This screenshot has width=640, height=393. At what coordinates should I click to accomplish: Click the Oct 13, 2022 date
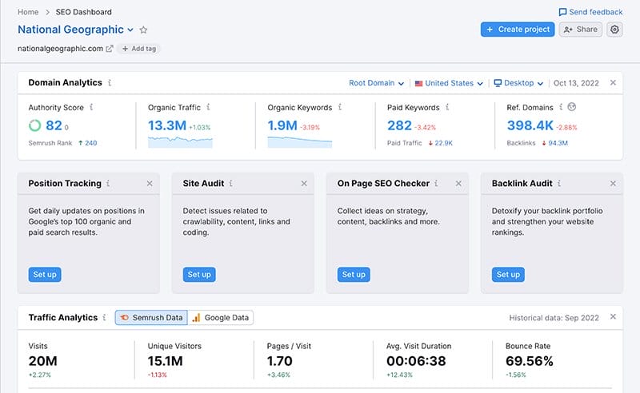pos(576,83)
